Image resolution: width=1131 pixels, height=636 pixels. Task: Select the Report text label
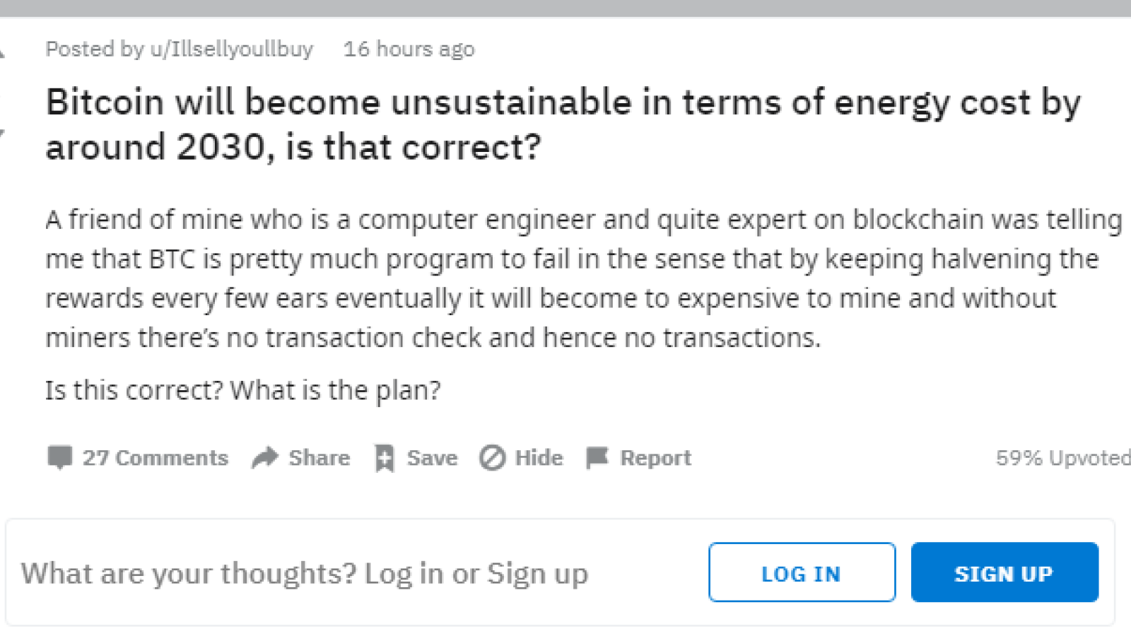coord(656,458)
